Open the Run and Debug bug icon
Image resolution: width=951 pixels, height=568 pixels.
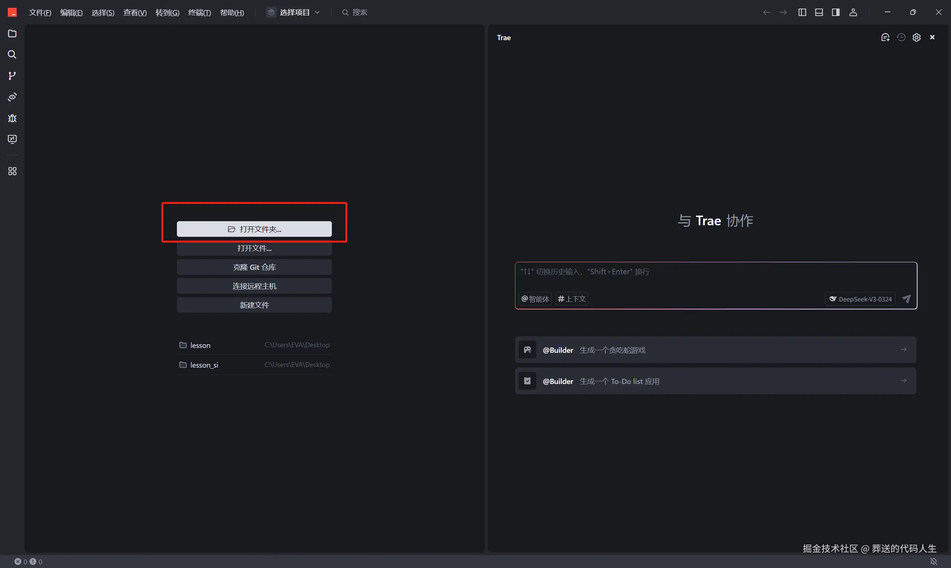[x=12, y=118]
